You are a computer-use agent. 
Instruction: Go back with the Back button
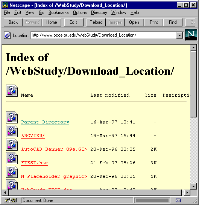coord(13,22)
